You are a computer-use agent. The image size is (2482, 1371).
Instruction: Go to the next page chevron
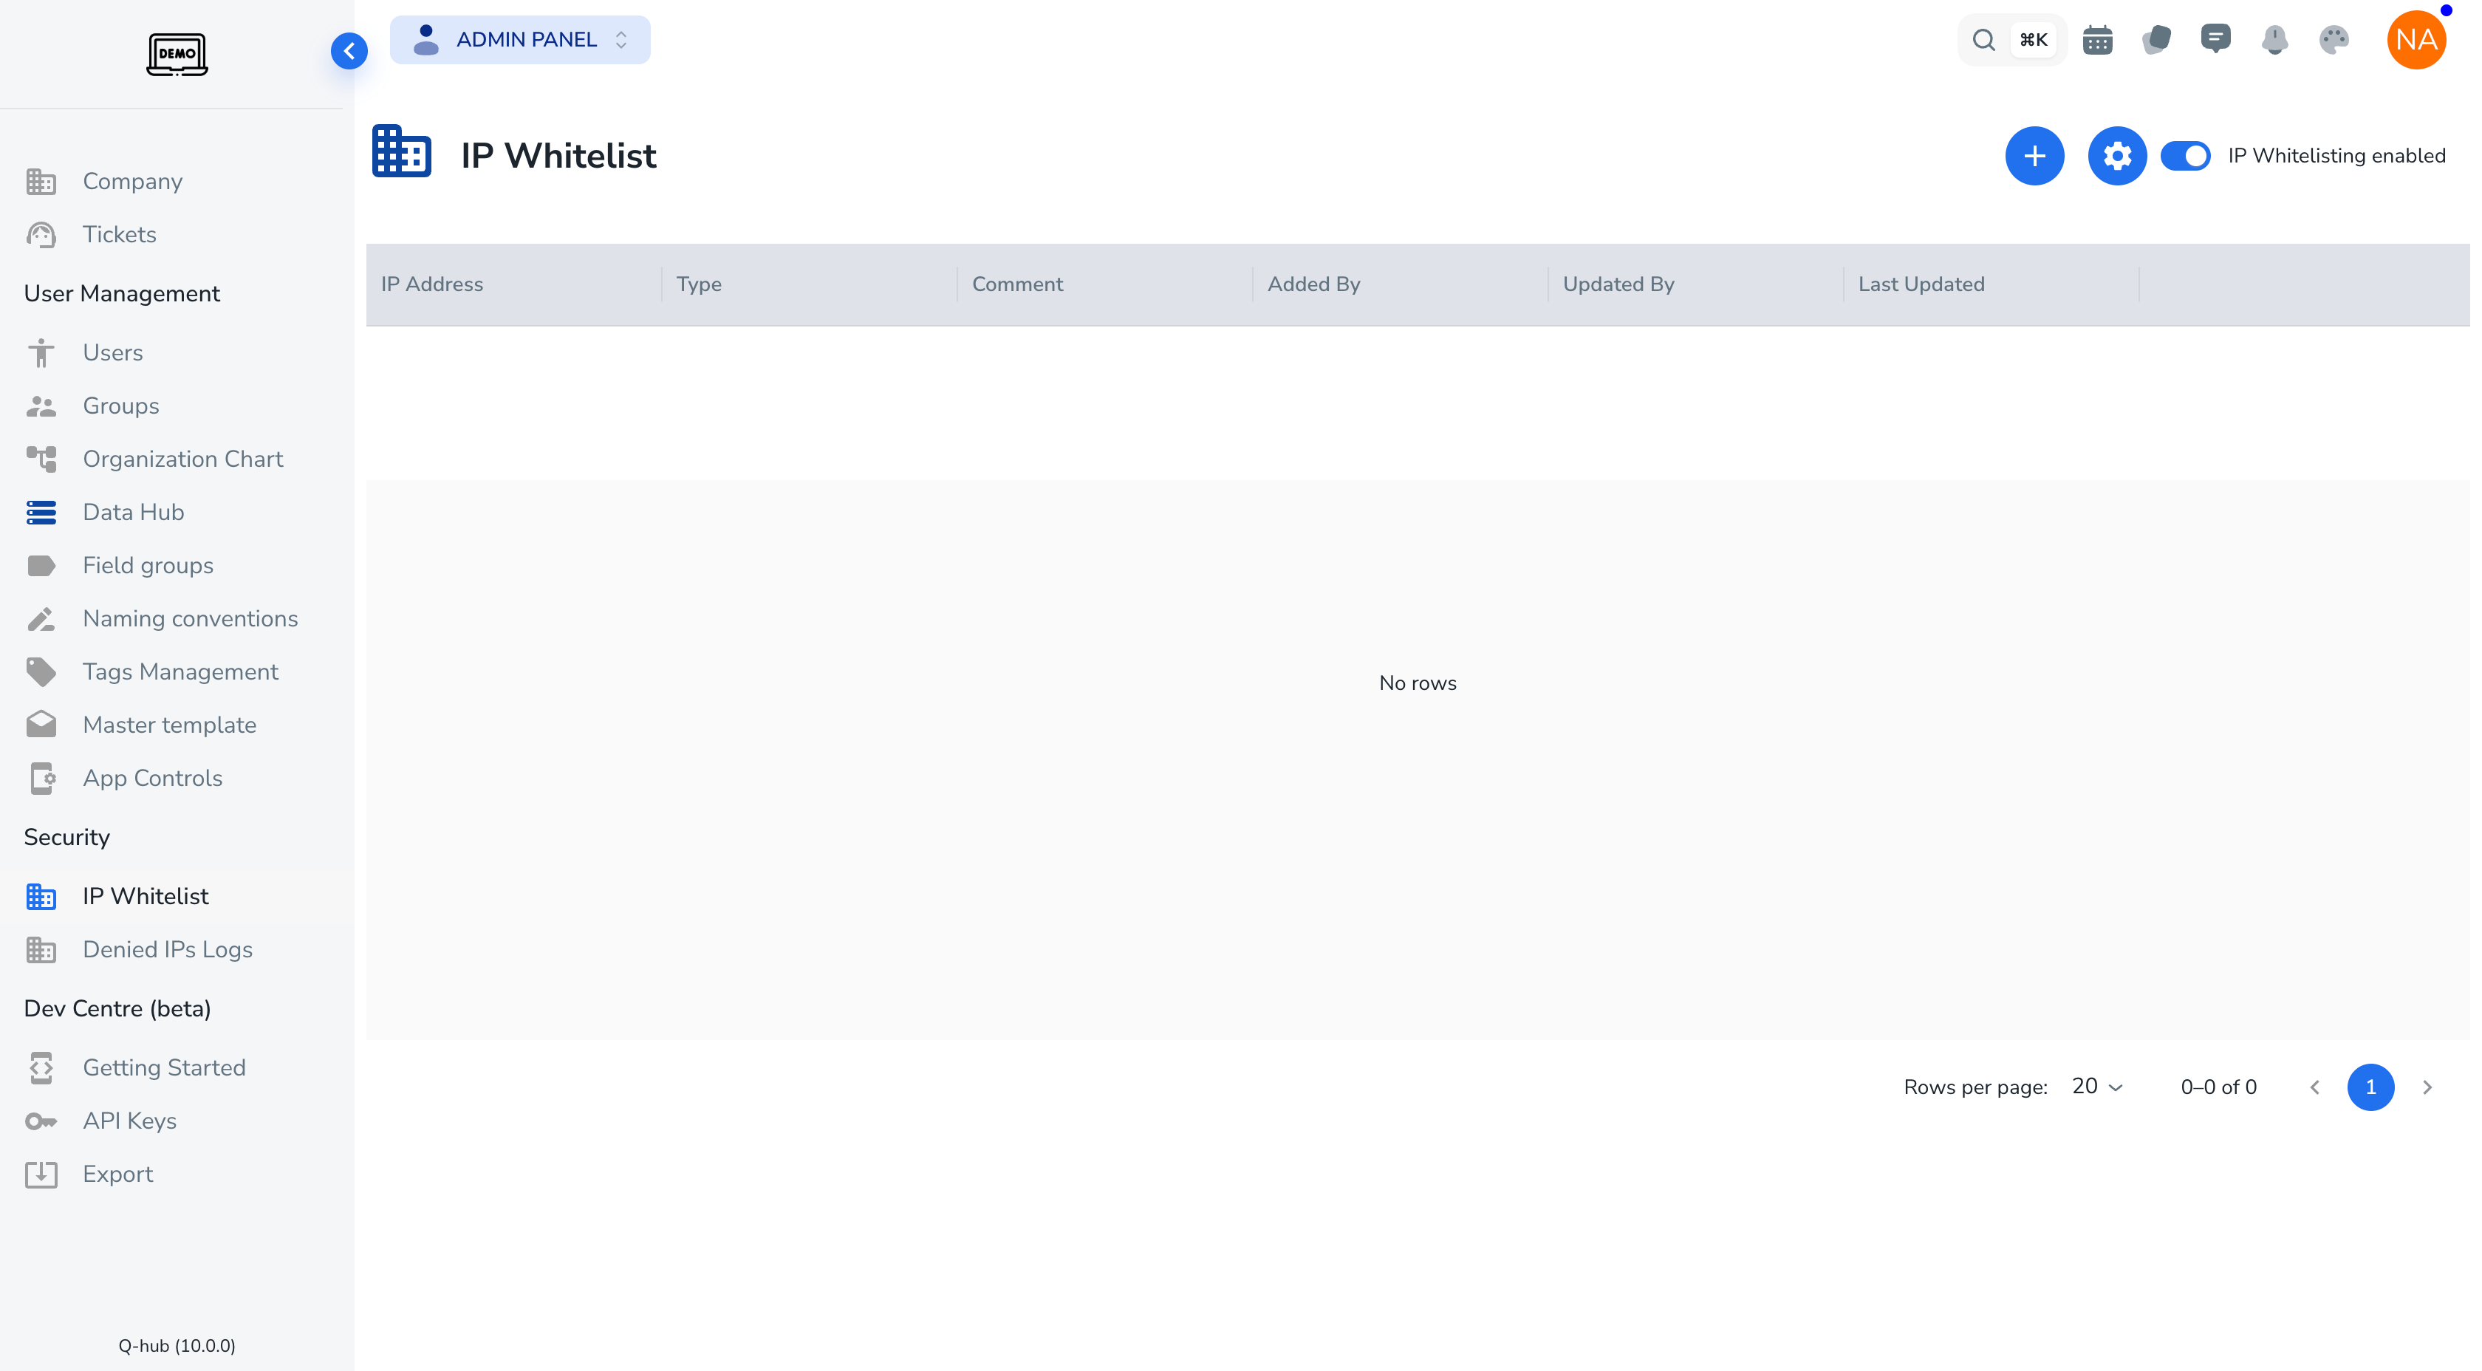coord(2427,1087)
